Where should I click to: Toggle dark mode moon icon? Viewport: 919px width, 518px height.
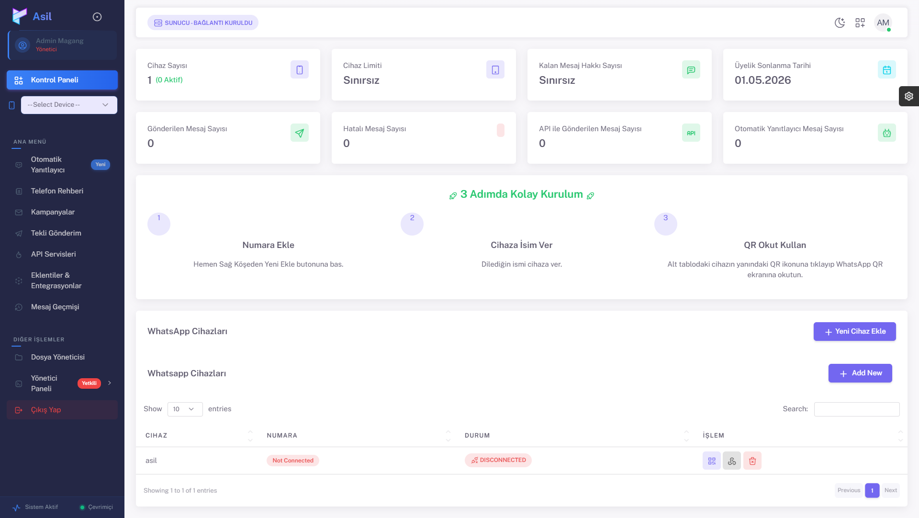click(x=840, y=23)
